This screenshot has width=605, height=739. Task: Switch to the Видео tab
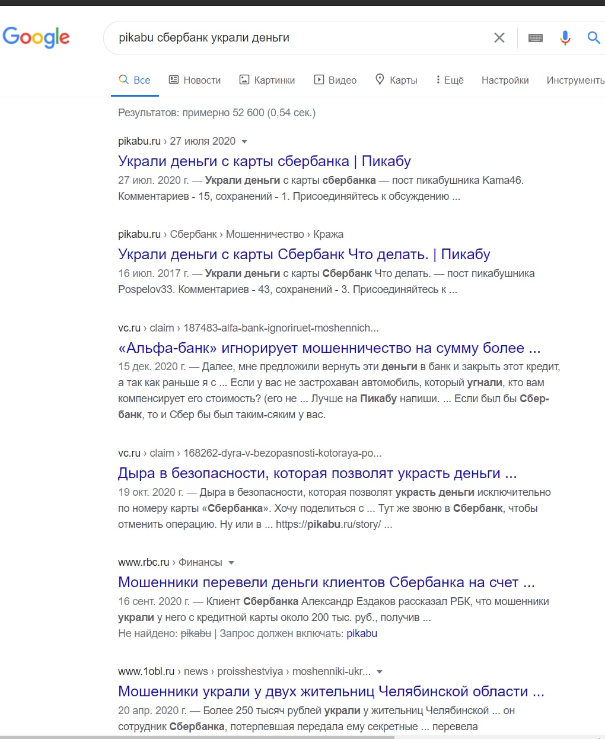click(335, 80)
